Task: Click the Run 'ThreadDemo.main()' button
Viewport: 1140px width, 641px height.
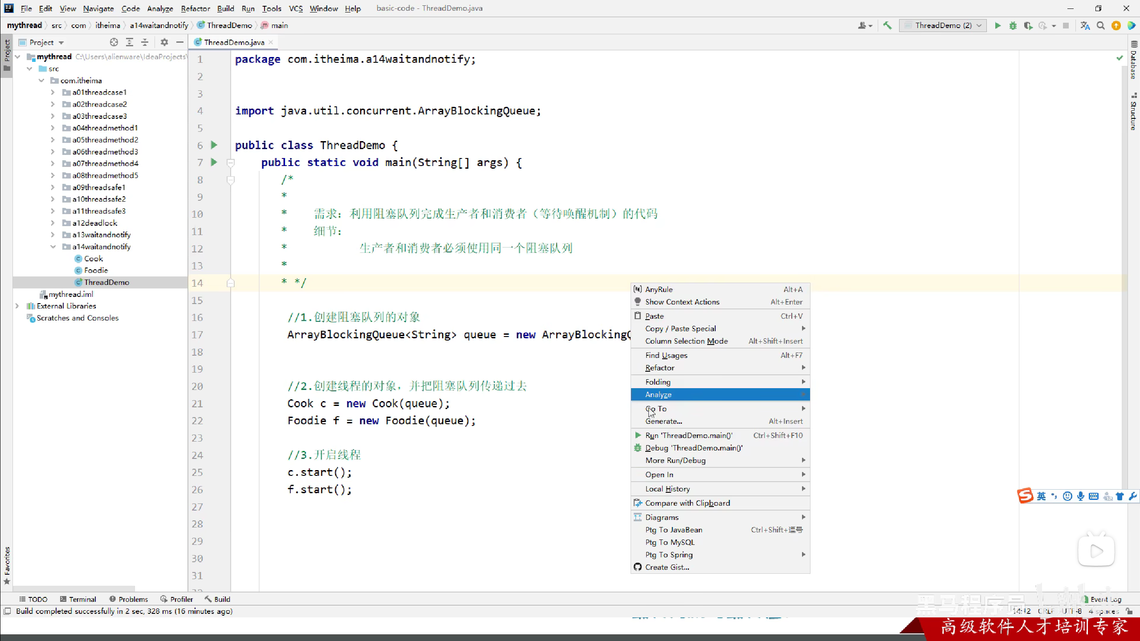Action: click(689, 435)
